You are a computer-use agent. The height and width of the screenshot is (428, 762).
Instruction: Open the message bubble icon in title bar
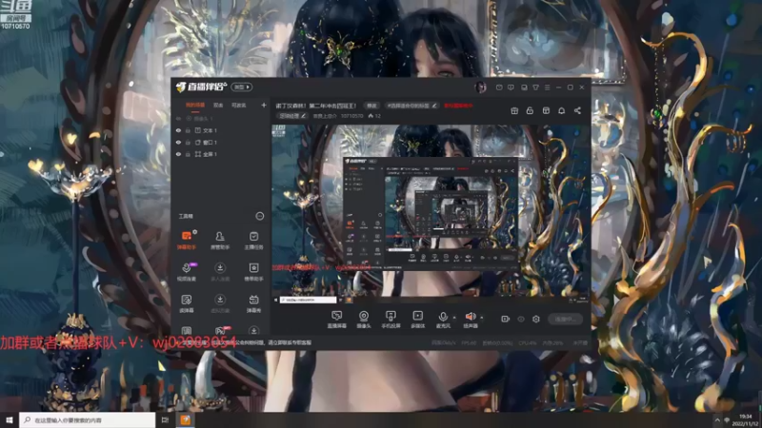[x=511, y=88]
